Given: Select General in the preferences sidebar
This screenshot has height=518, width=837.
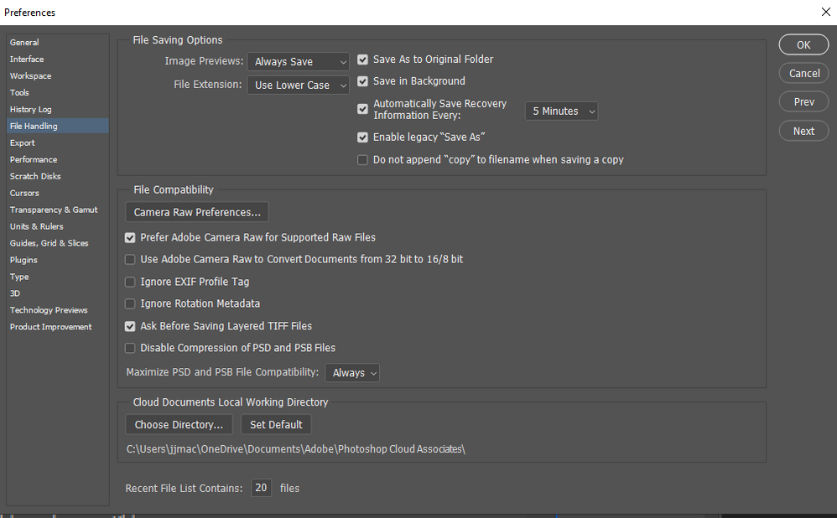Looking at the screenshot, I should 23,42.
